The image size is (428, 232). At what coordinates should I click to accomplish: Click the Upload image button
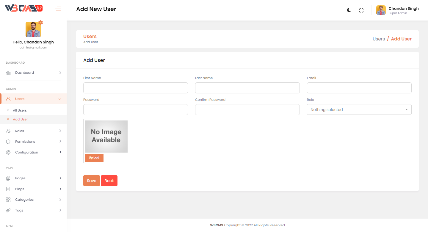click(94, 158)
